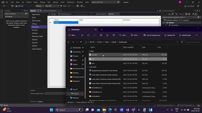Viewport: 202px width, 113px height.
Task: Click Share icon in Downloads toolbar
Action: tap(107, 35)
